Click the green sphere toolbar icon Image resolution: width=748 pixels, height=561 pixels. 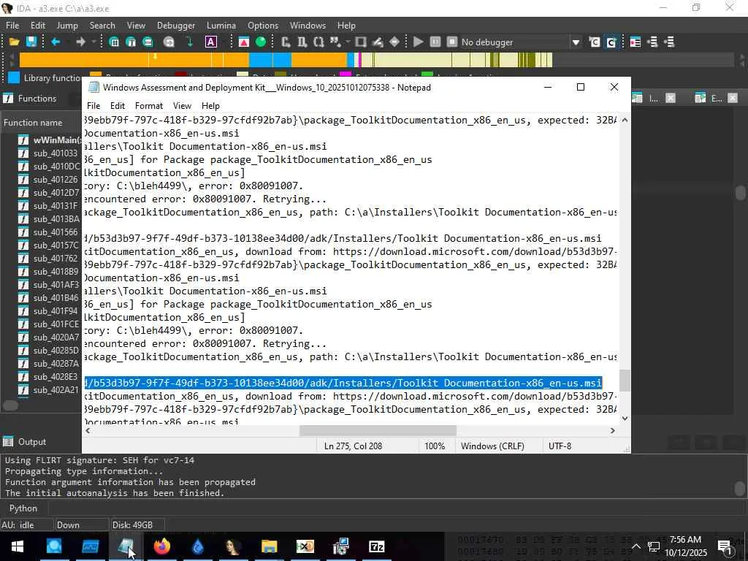coord(261,42)
